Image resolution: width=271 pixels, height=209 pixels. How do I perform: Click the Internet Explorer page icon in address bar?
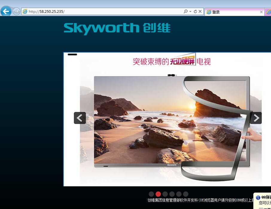pyautogui.click(x=25, y=12)
